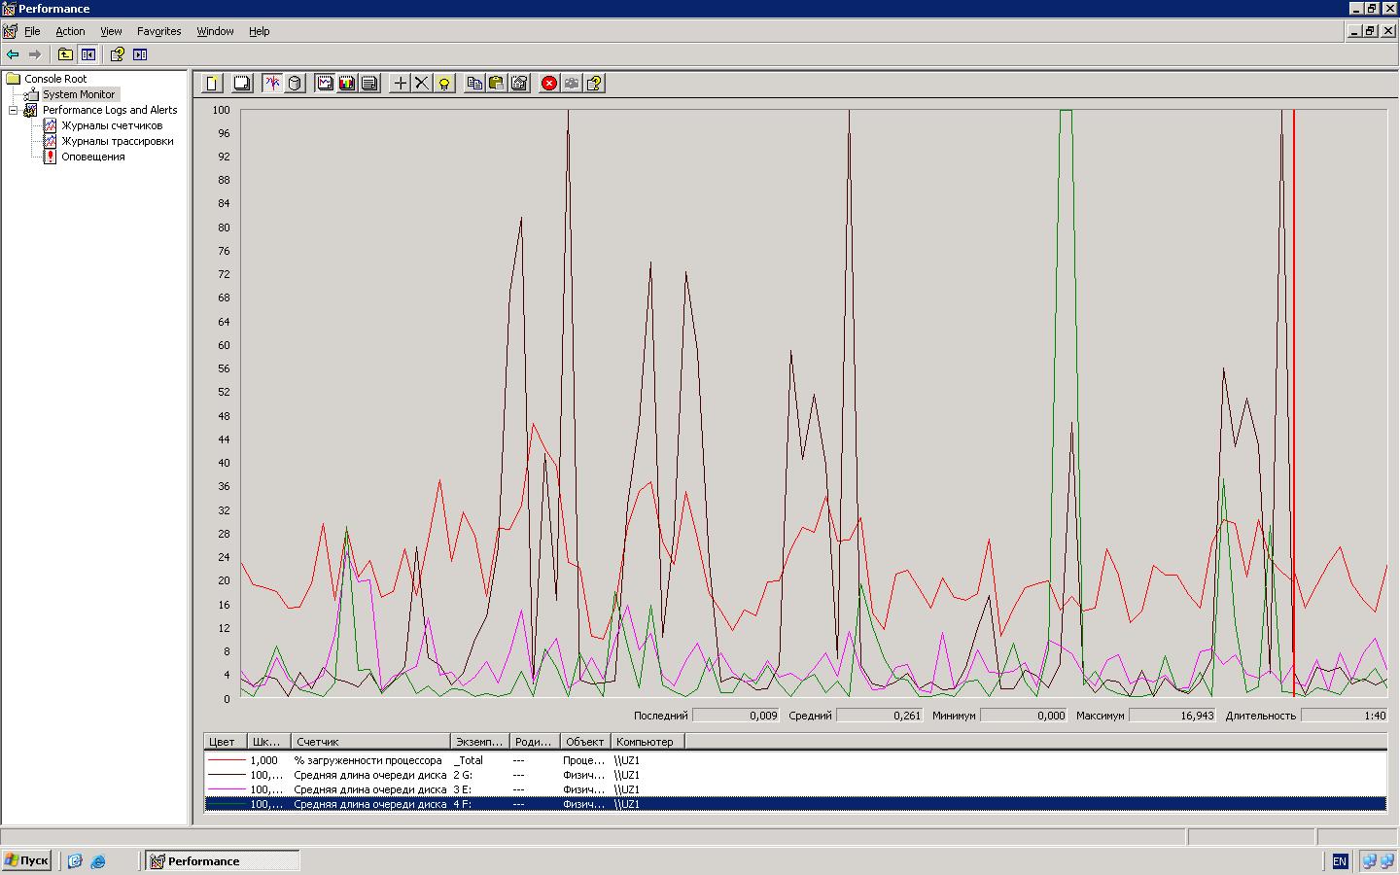The height and width of the screenshot is (875, 1400).
Task: Click the Пуск start button
Action: (x=26, y=860)
